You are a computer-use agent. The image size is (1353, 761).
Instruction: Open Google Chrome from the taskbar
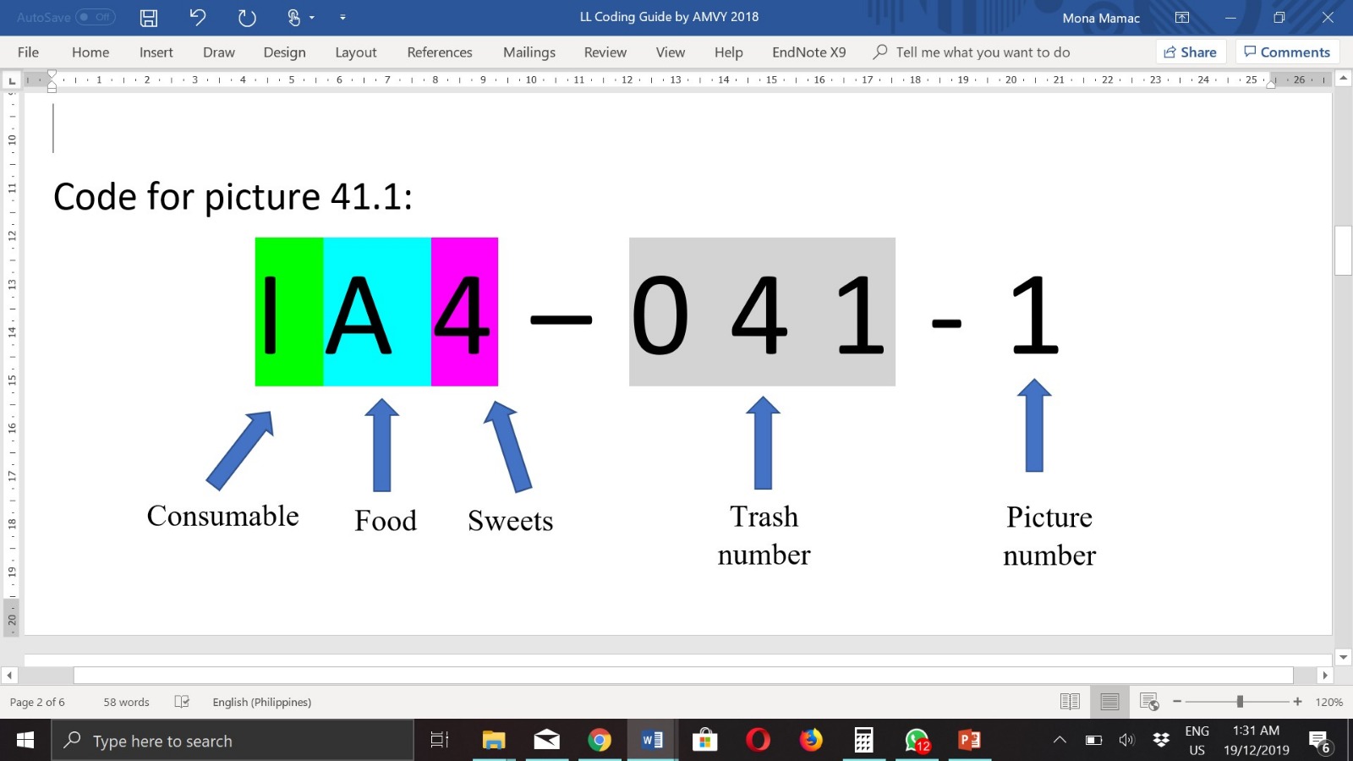pyautogui.click(x=600, y=741)
